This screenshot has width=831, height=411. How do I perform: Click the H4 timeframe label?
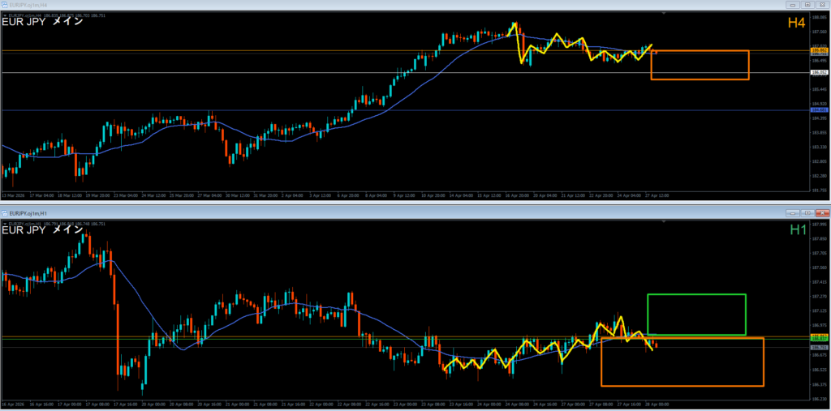point(798,22)
